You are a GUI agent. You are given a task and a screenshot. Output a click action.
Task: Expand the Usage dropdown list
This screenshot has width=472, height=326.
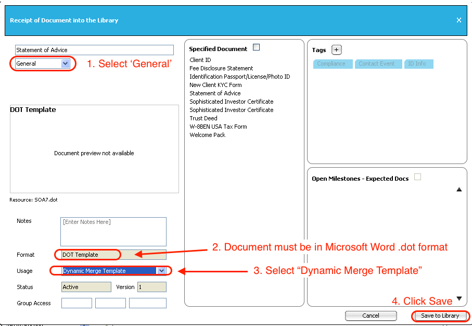click(x=161, y=271)
